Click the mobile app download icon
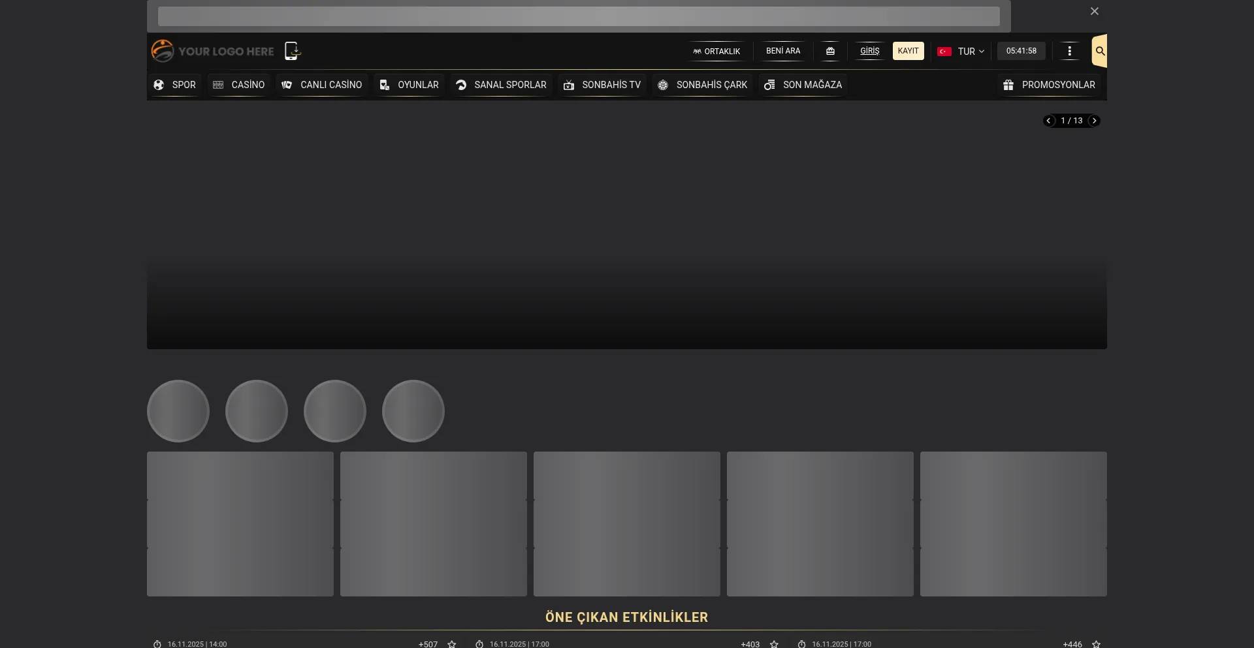1254x648 pixels. [292, 51]
